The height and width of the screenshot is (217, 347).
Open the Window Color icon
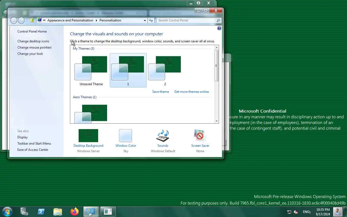click(x=126, y=136)
